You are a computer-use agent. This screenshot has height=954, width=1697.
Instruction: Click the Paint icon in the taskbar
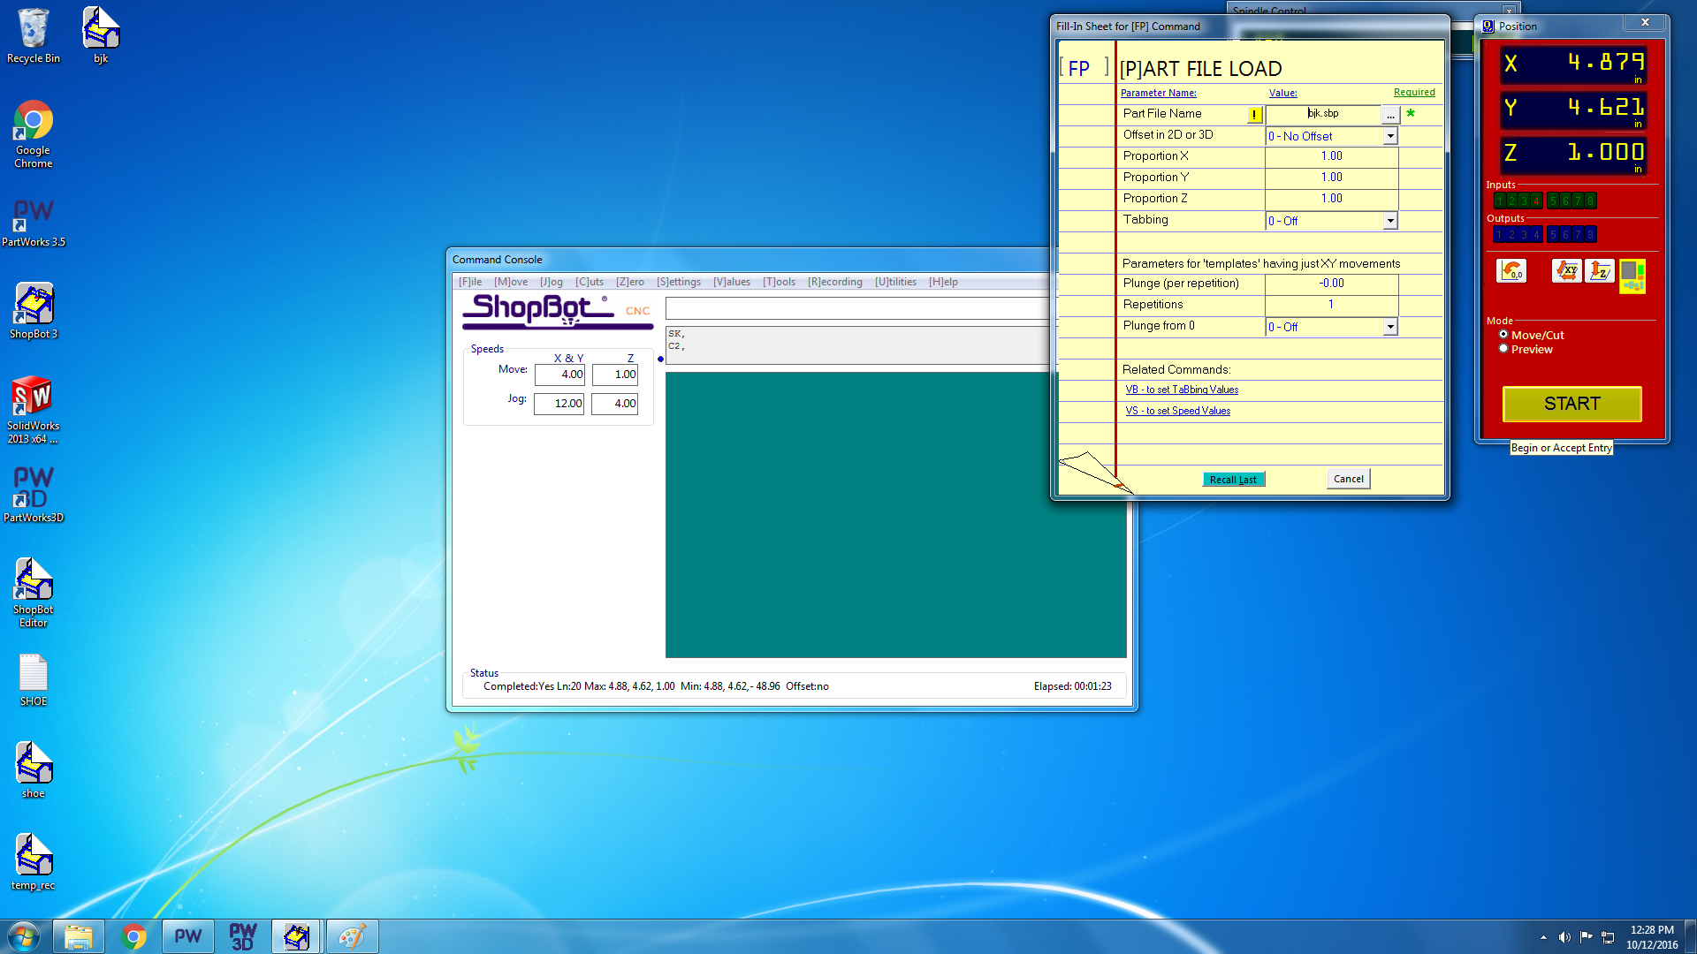[352, 936]
